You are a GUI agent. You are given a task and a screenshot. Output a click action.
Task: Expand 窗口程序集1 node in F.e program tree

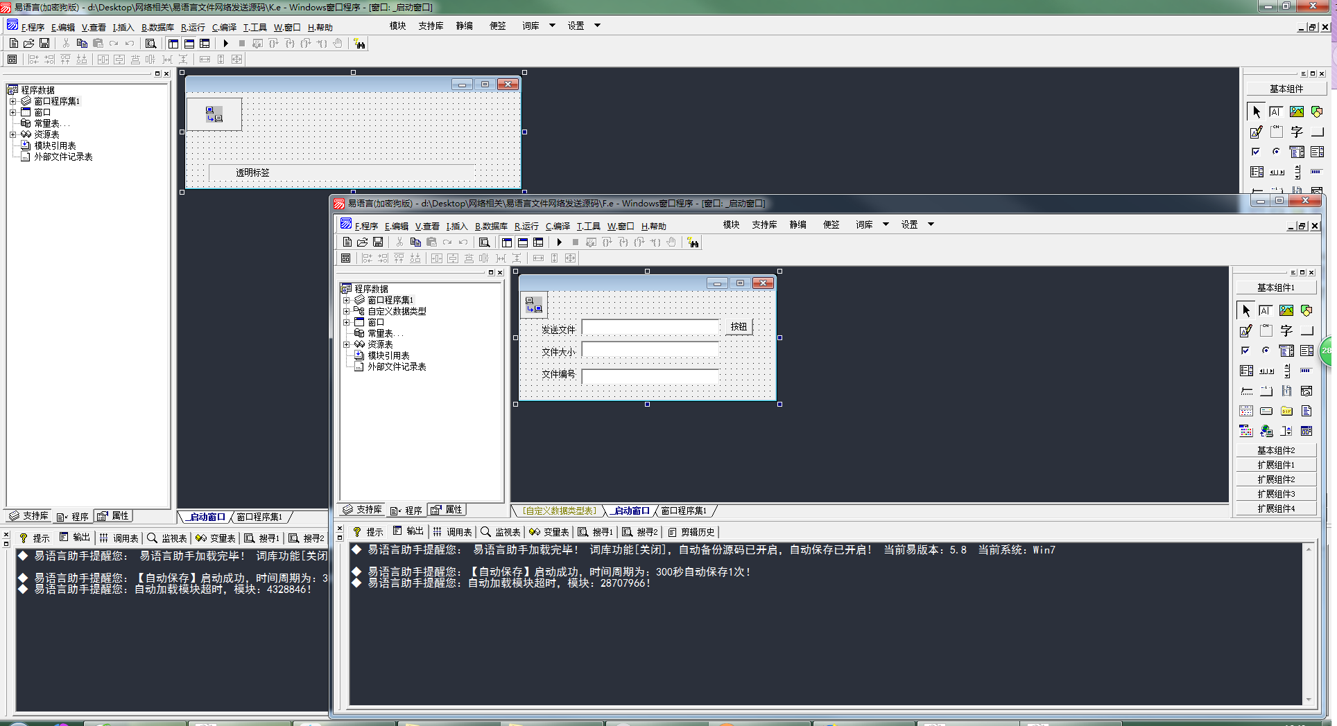(x=346, y=301)
